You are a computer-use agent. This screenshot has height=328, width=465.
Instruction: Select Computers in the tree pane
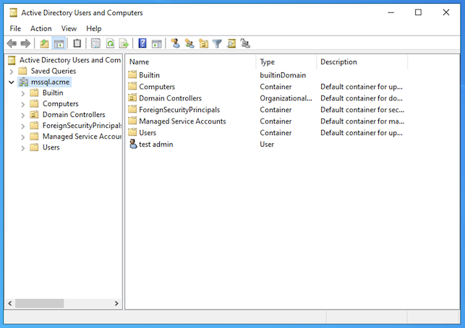[x=61, y=104]
